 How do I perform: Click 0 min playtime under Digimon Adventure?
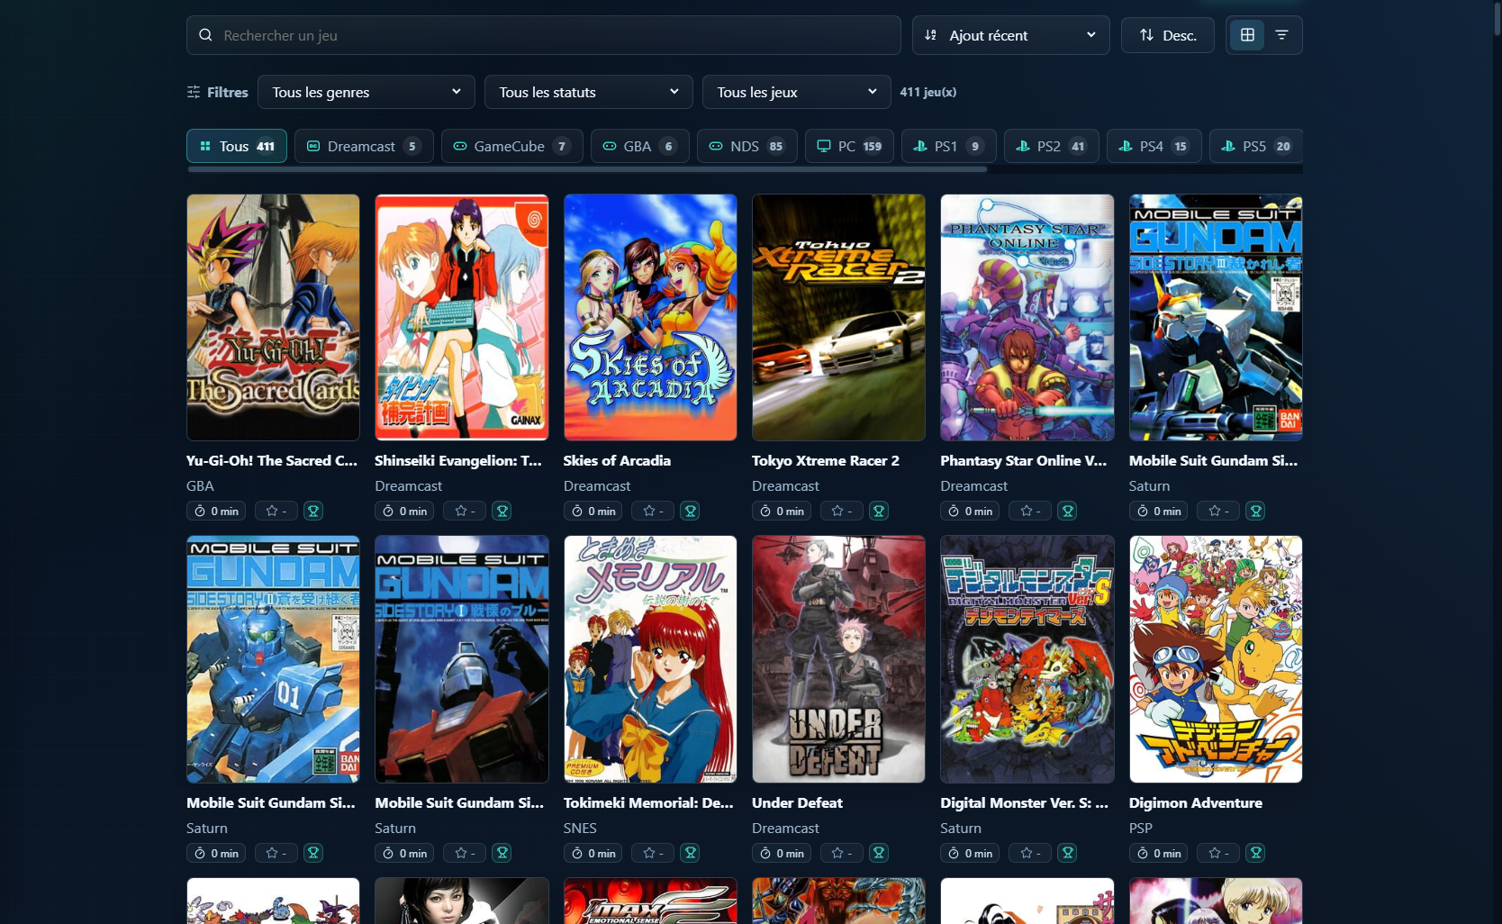1160,853
